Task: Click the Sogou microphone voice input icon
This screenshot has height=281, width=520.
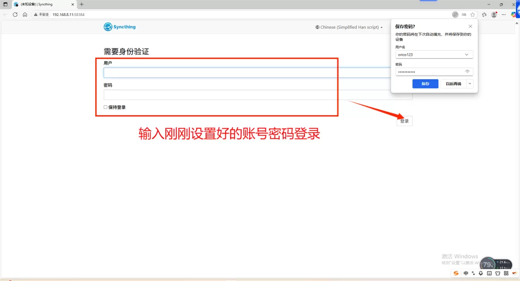Action: tap(481, 273)
